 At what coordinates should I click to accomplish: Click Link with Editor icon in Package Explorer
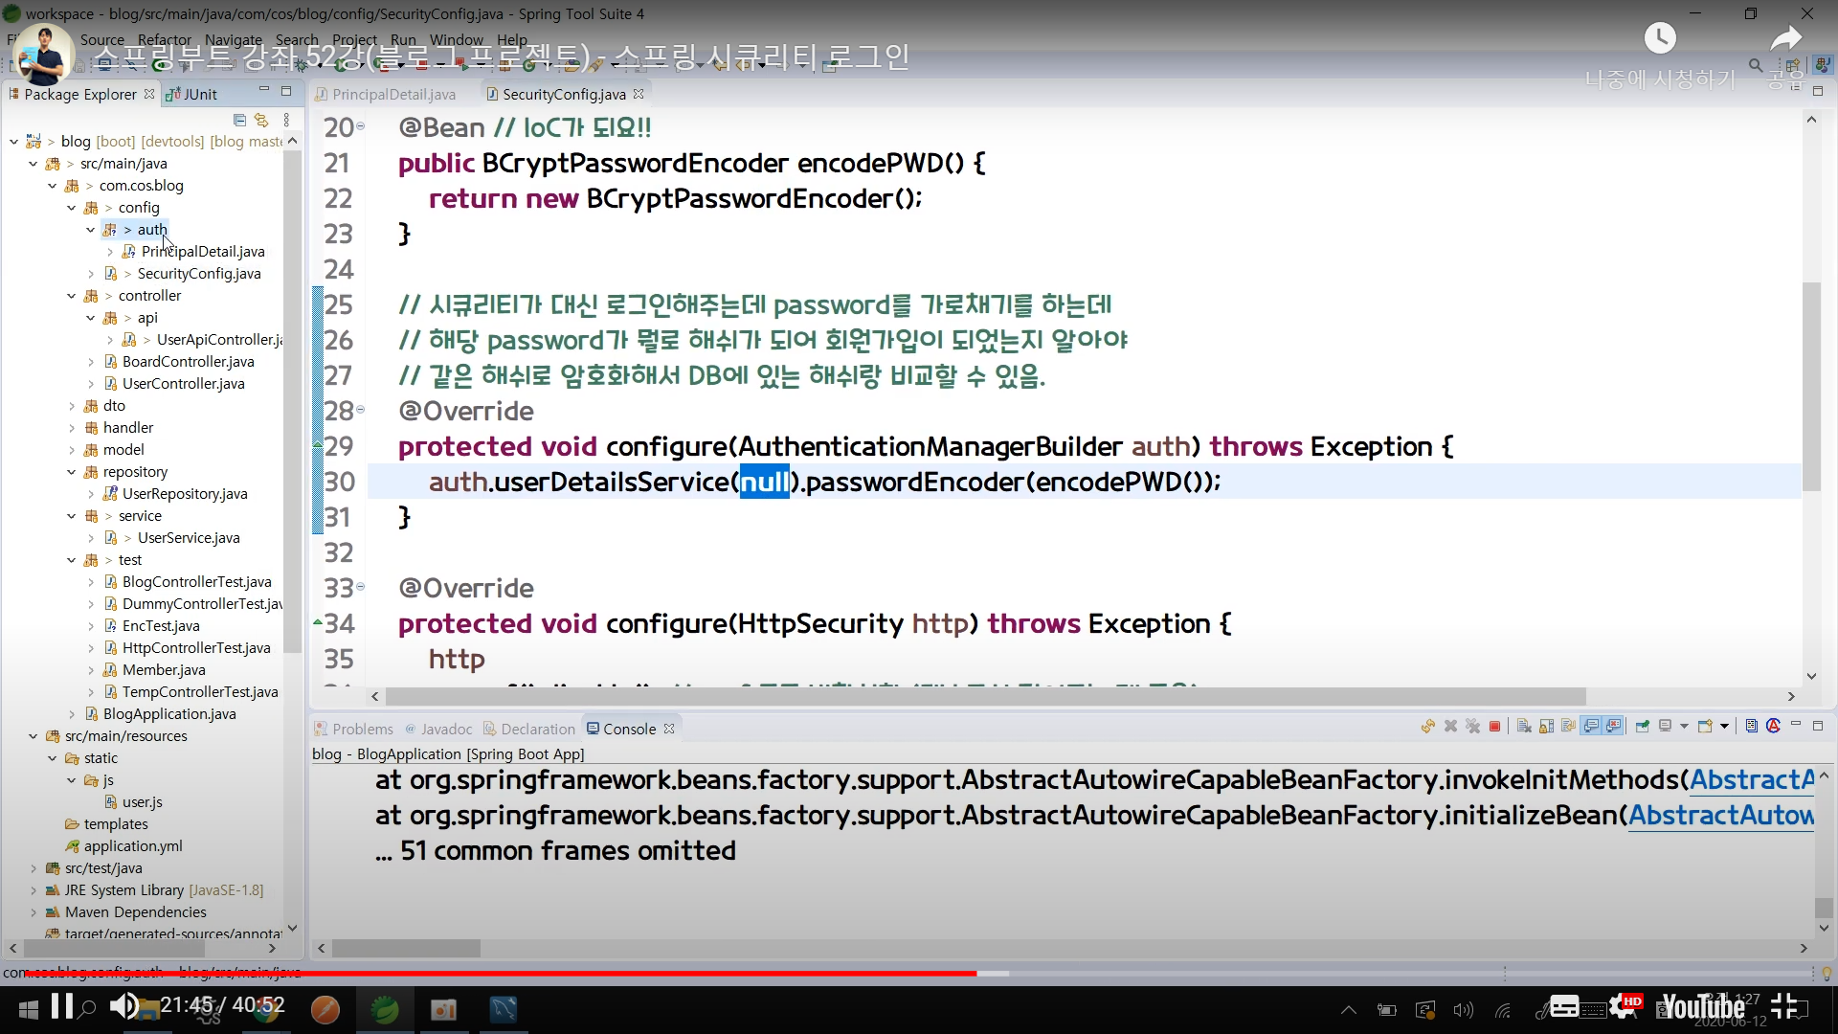(x=261, y=121)
